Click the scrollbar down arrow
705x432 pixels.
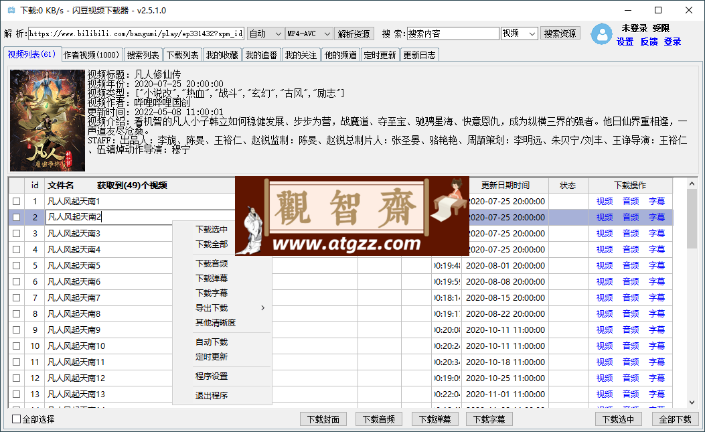tap(692, 403)
